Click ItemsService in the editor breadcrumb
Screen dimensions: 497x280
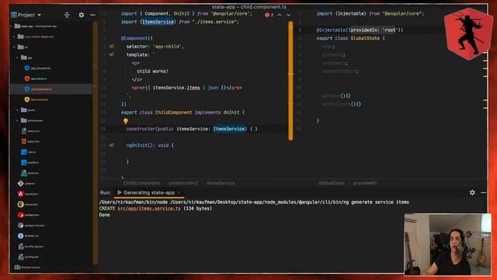[221, 184]
